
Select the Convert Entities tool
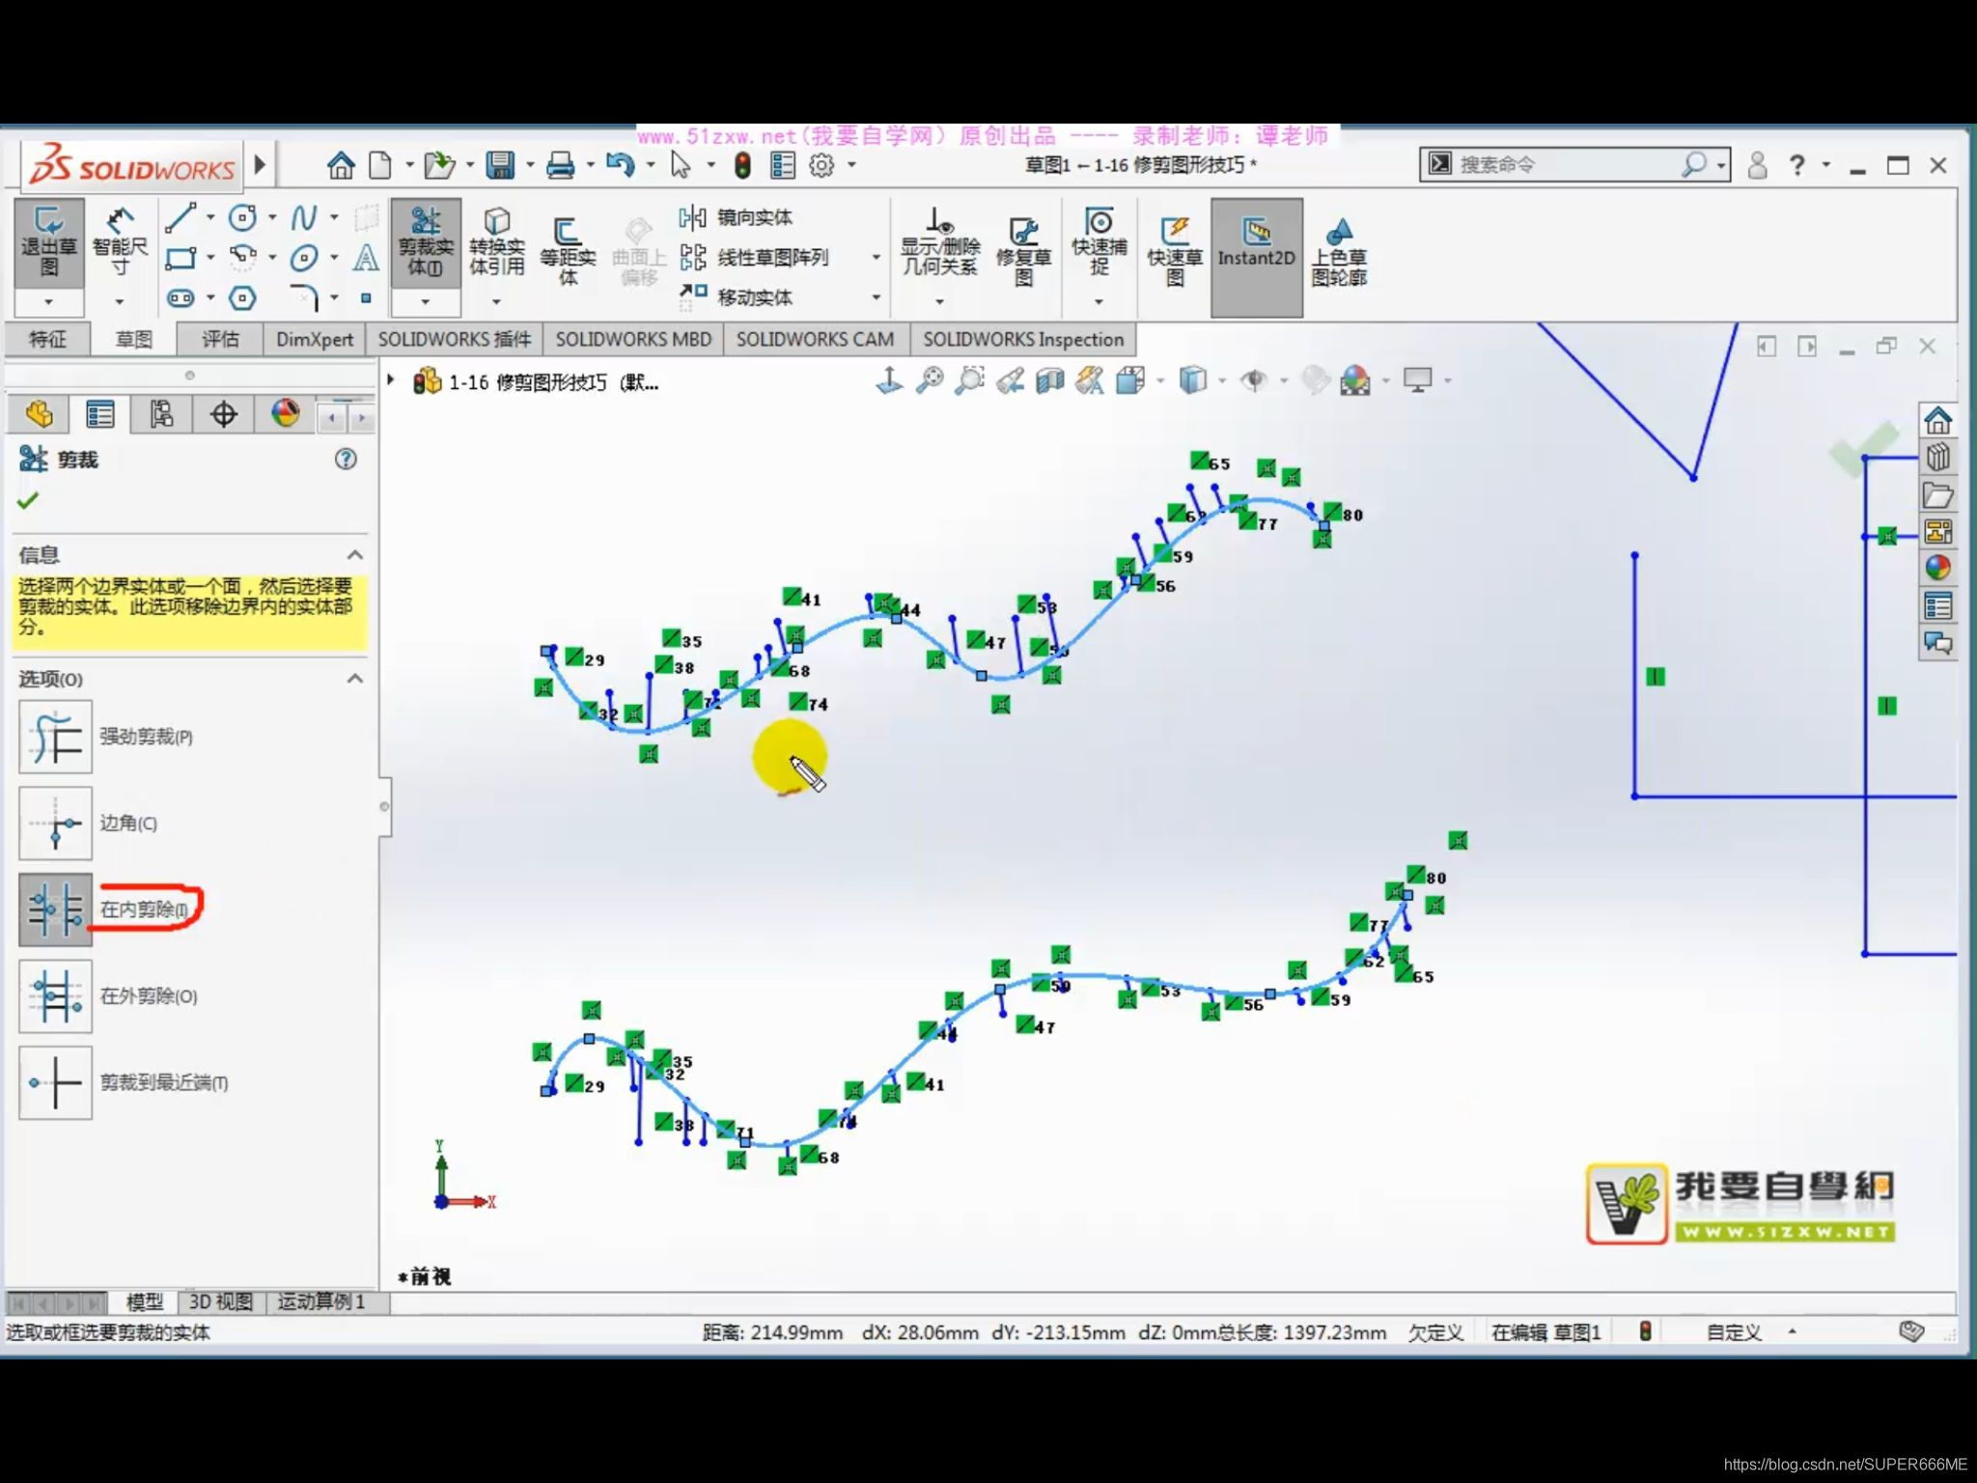496,243
